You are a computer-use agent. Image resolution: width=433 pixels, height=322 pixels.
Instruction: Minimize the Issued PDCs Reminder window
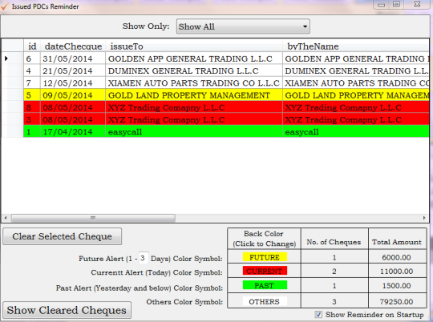point(382,5)
